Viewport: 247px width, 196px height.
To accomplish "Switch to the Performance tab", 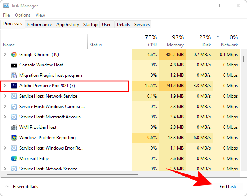I will (x=39, y=24).
